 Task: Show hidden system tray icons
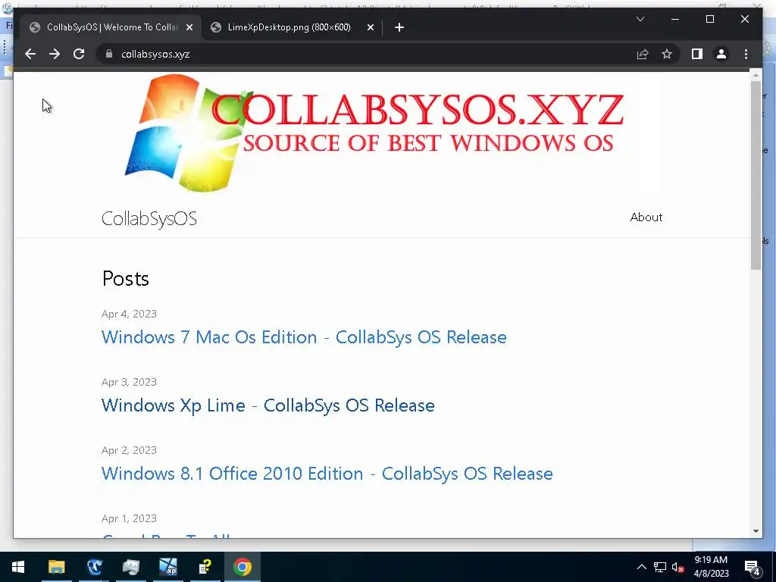641,567
